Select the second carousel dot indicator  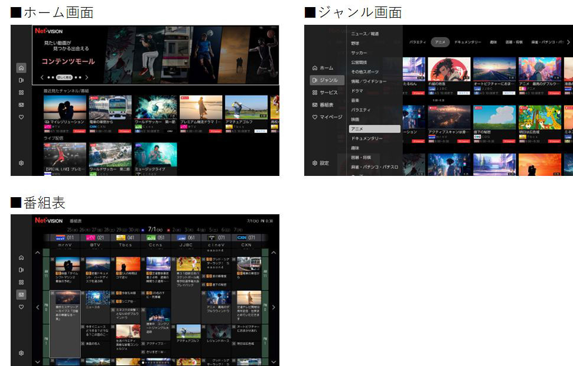click(51, 78)
